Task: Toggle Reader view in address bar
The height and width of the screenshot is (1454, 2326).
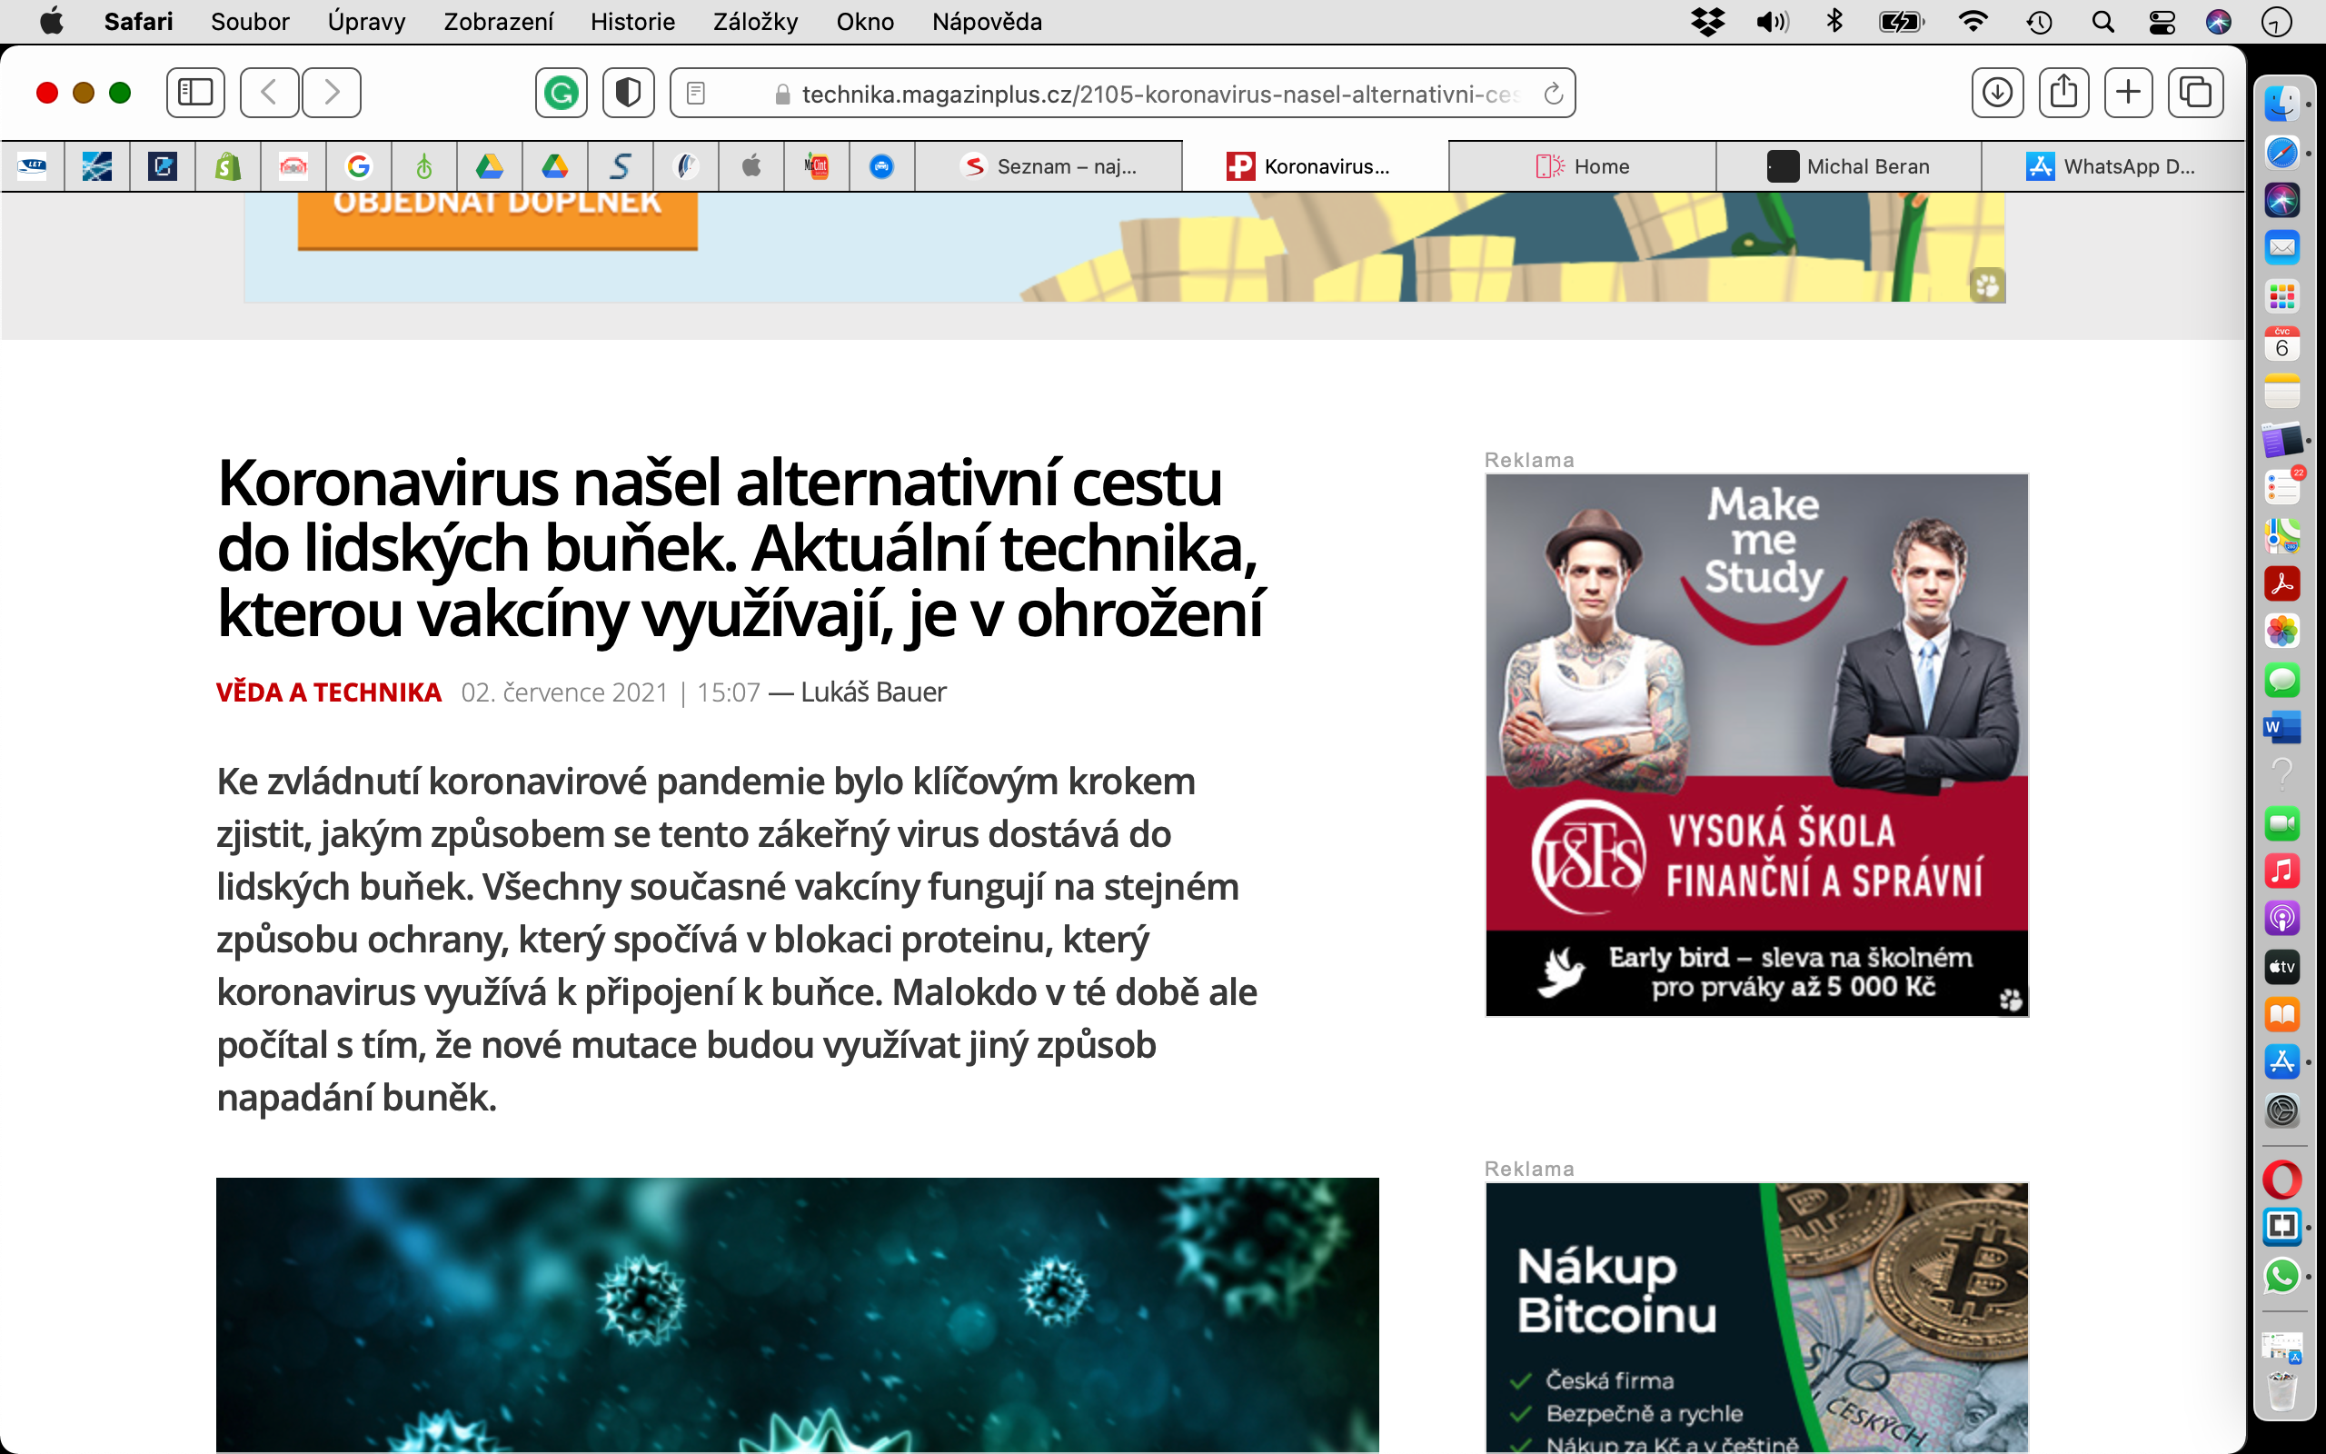Action: (696, 94)
